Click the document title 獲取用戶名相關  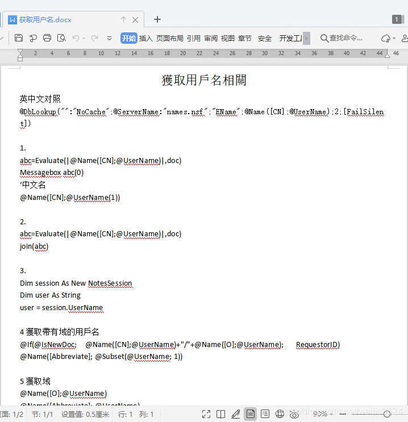(203, 80)
